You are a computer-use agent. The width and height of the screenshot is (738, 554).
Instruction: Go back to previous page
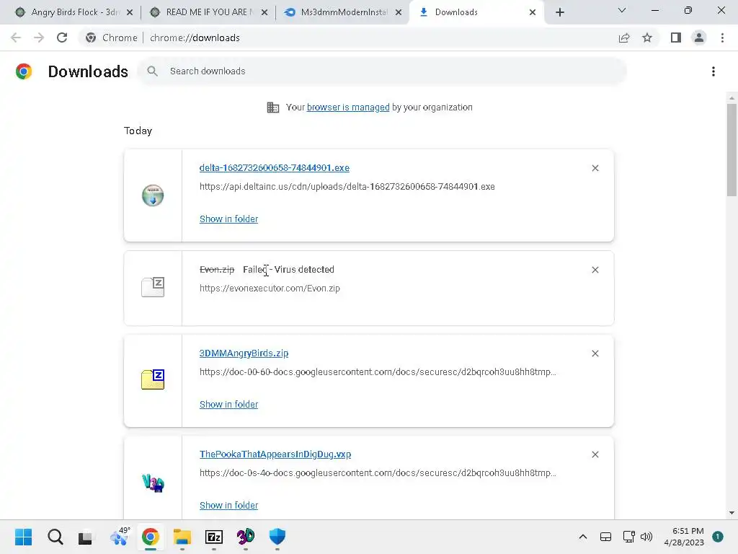click(x=16, y=38)
